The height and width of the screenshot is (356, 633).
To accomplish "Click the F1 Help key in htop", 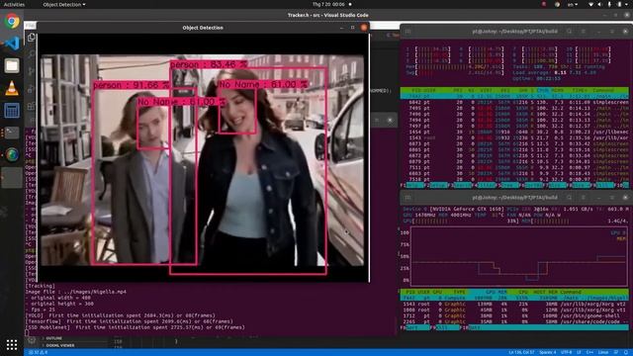I will pos(412,185).
